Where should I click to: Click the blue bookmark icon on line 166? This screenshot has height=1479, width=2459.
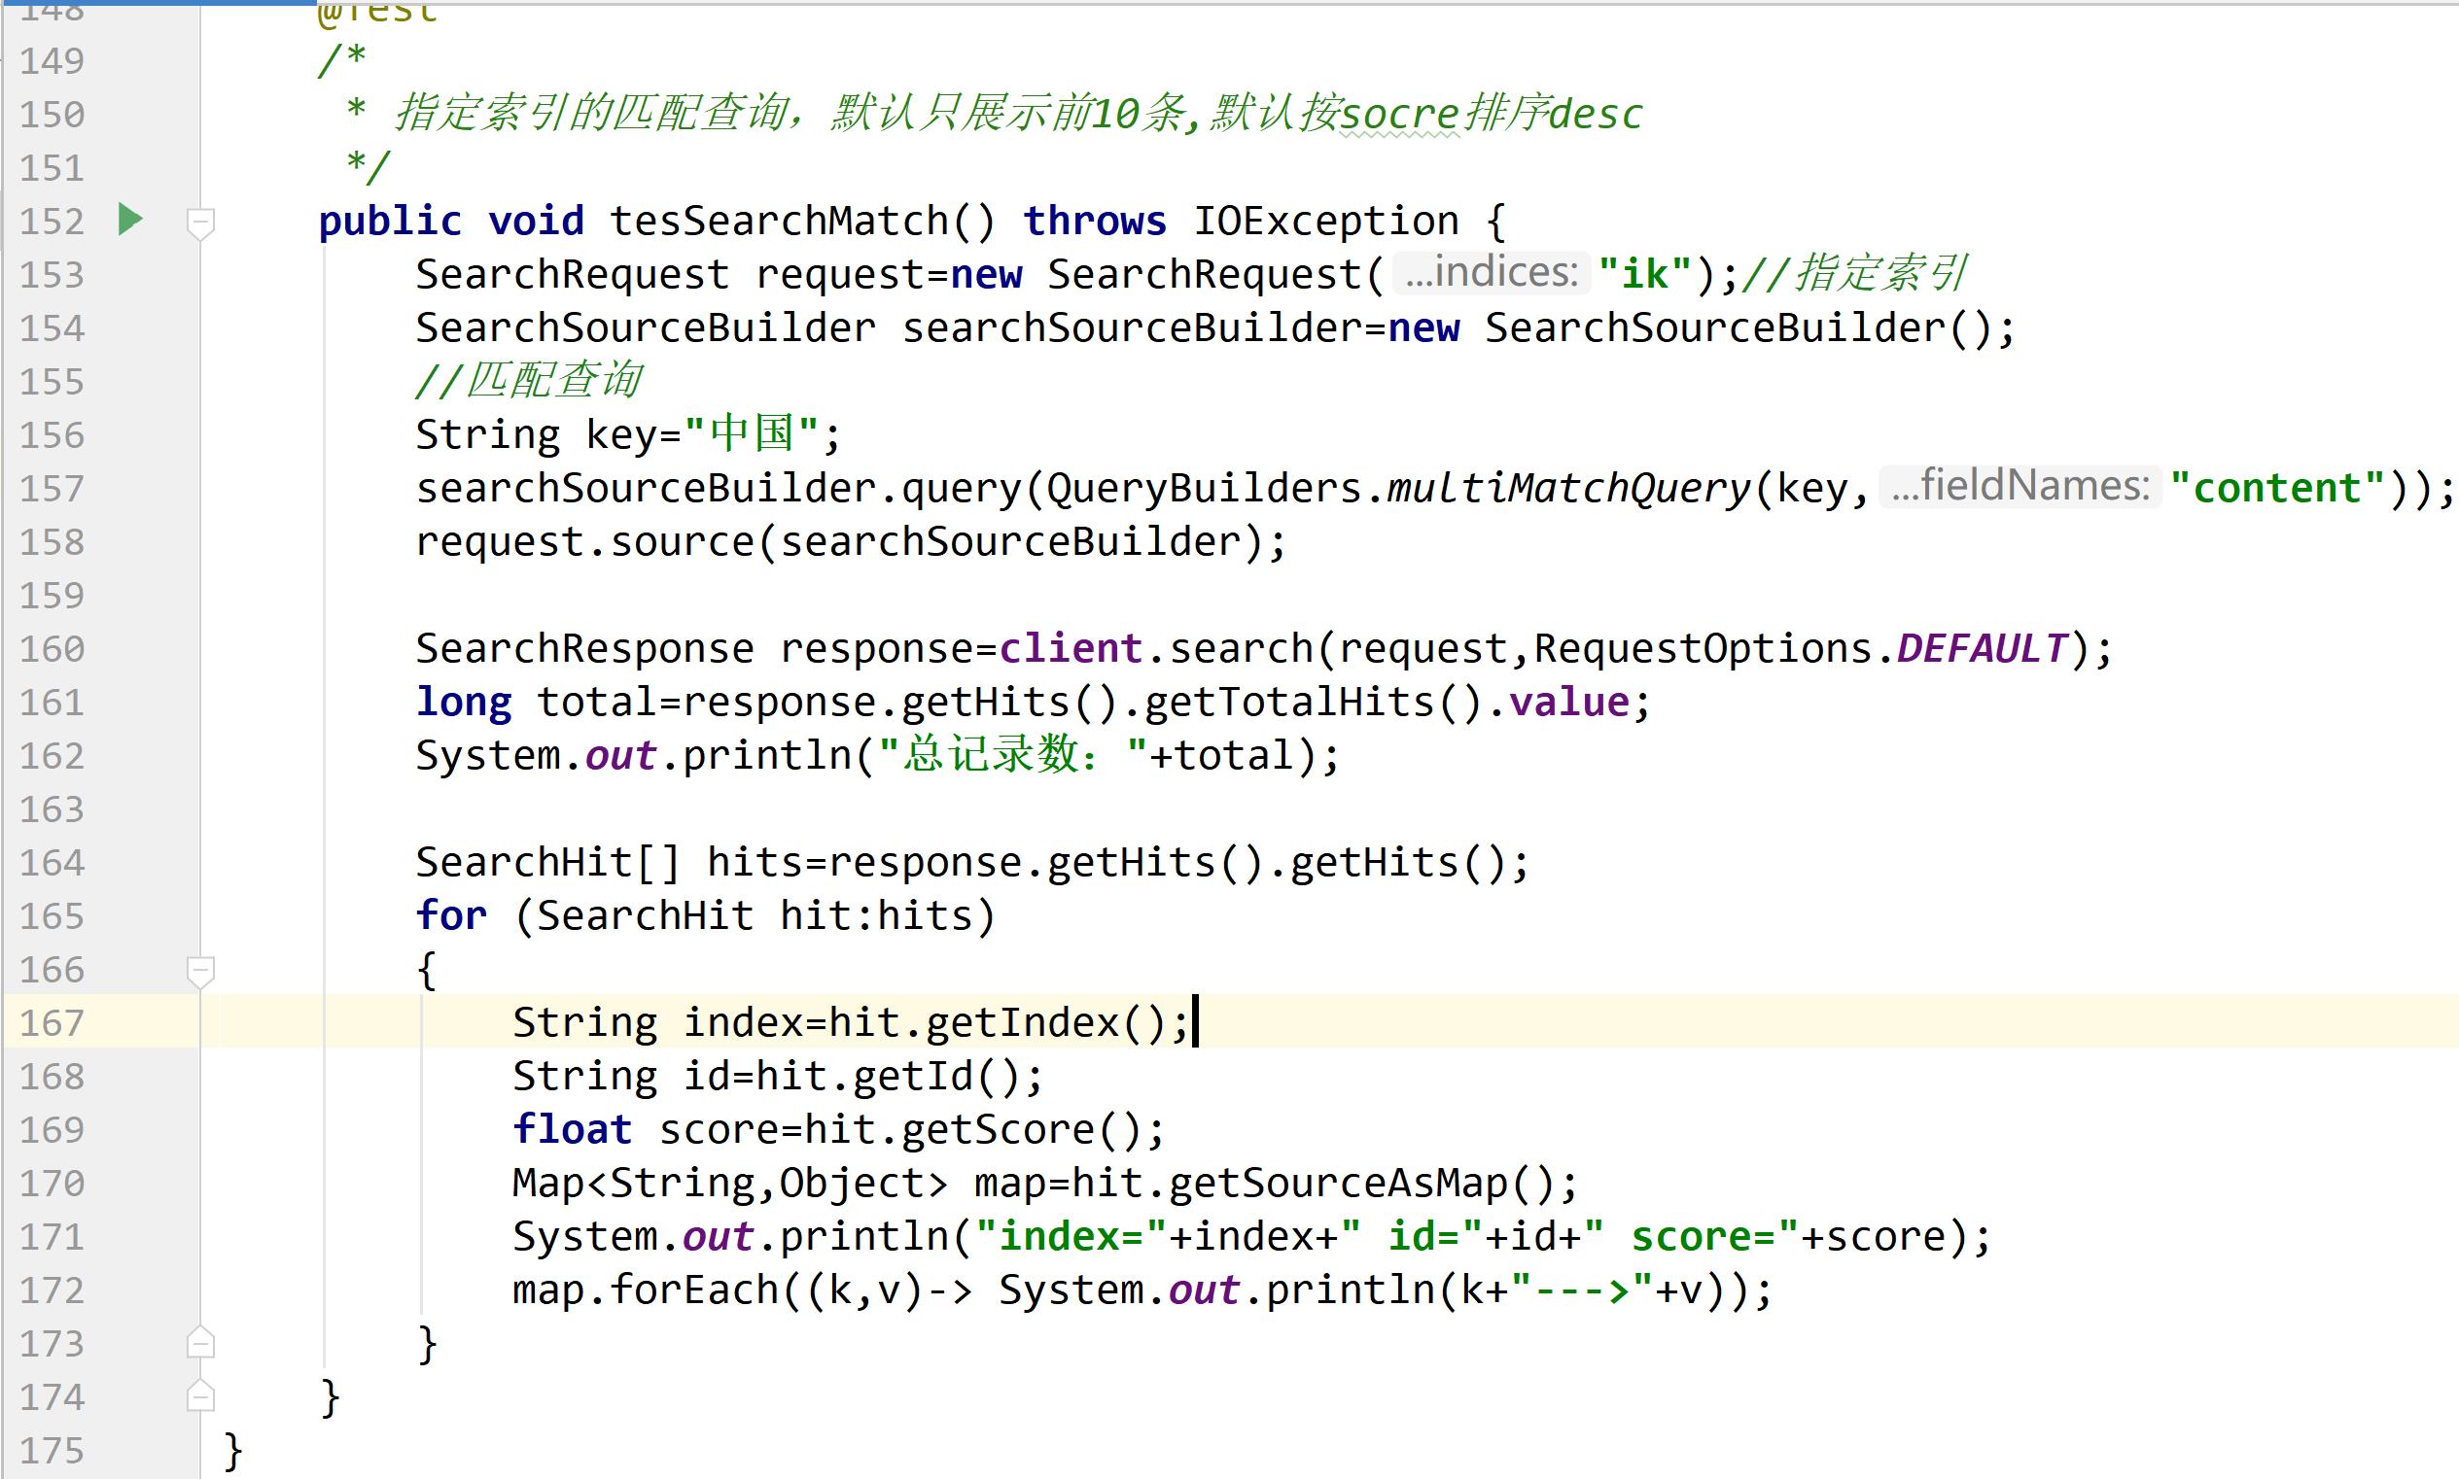(x=209, y=967)
